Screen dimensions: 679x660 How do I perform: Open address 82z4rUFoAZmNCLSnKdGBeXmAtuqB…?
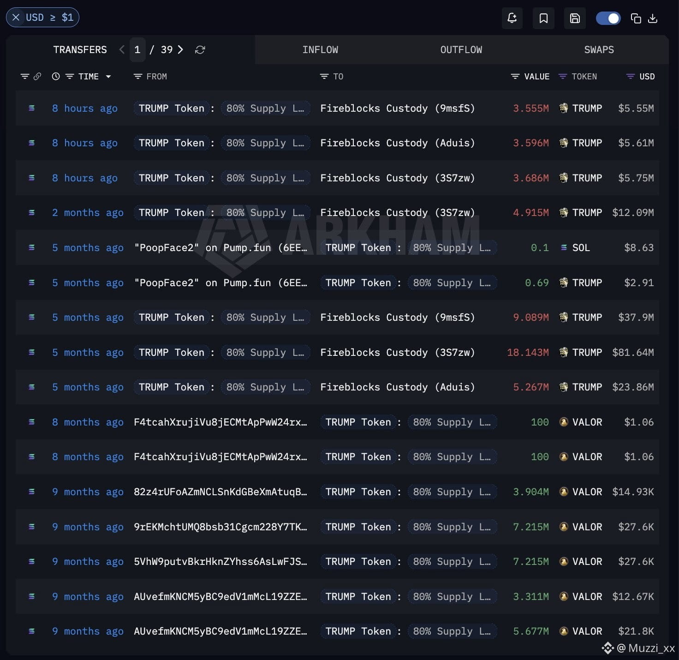(220, 492)
